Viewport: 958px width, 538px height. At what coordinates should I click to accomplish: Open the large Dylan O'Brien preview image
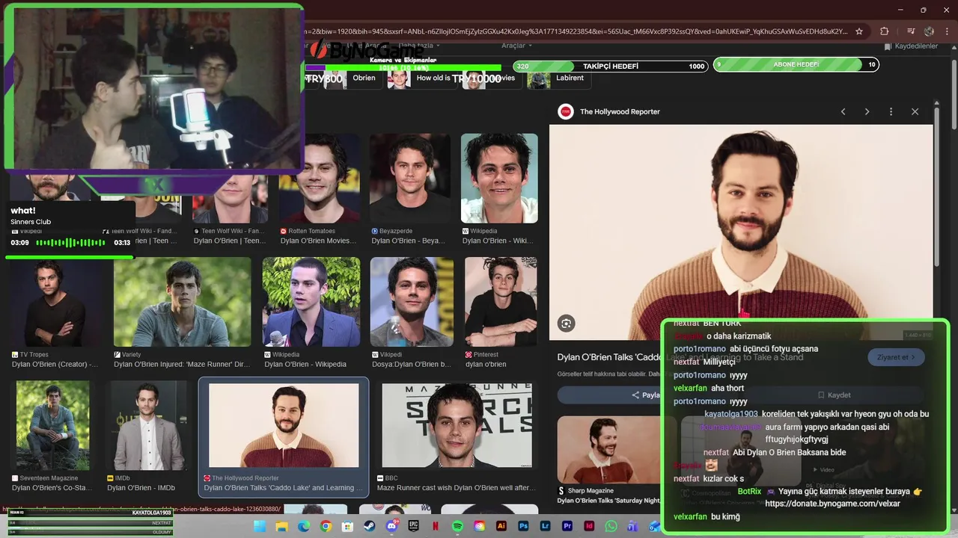tap(741, 232)
